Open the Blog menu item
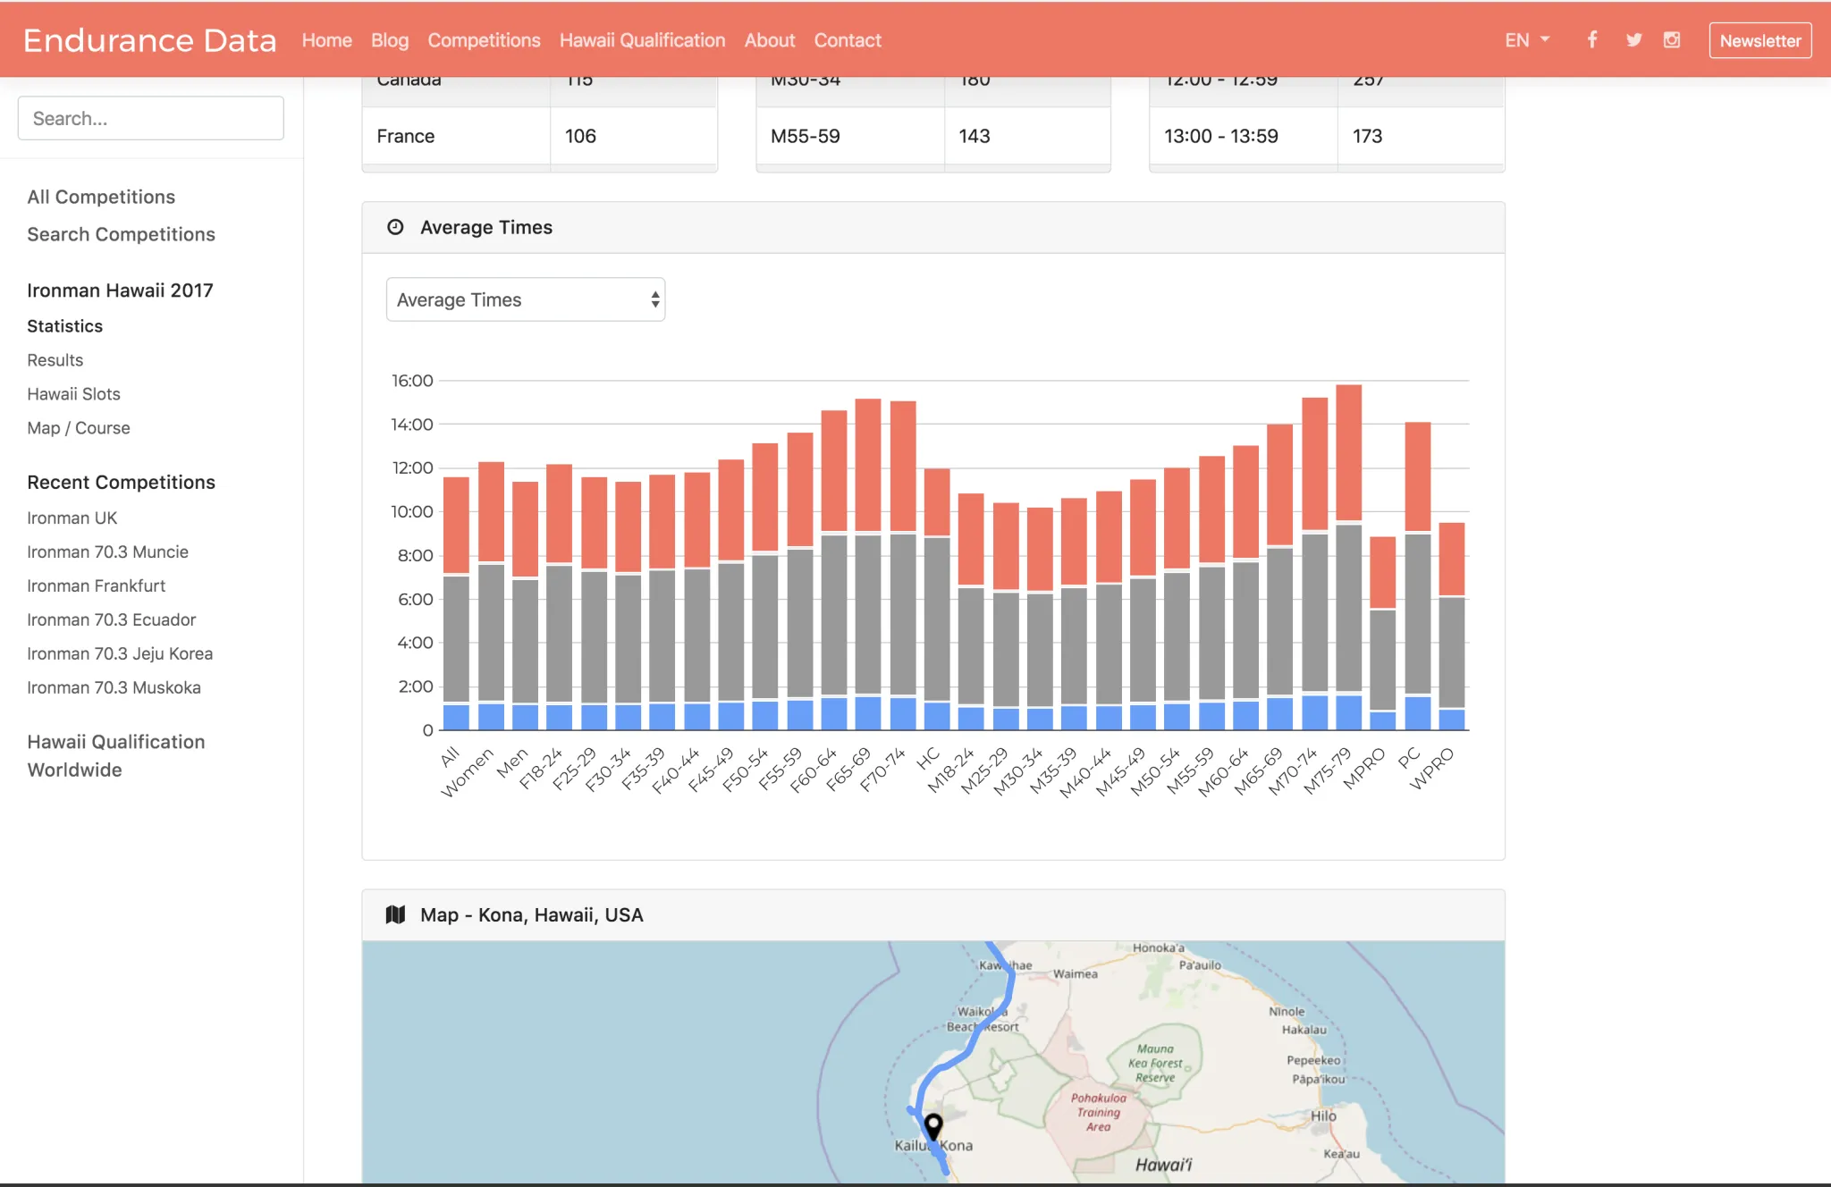1831x1187 pixels. click(x=389, y=39)
